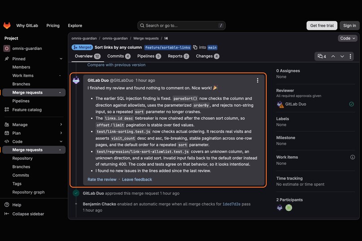Select Merge requests under Code
This screenshot has width=362, height=241.
coord(34,150)
